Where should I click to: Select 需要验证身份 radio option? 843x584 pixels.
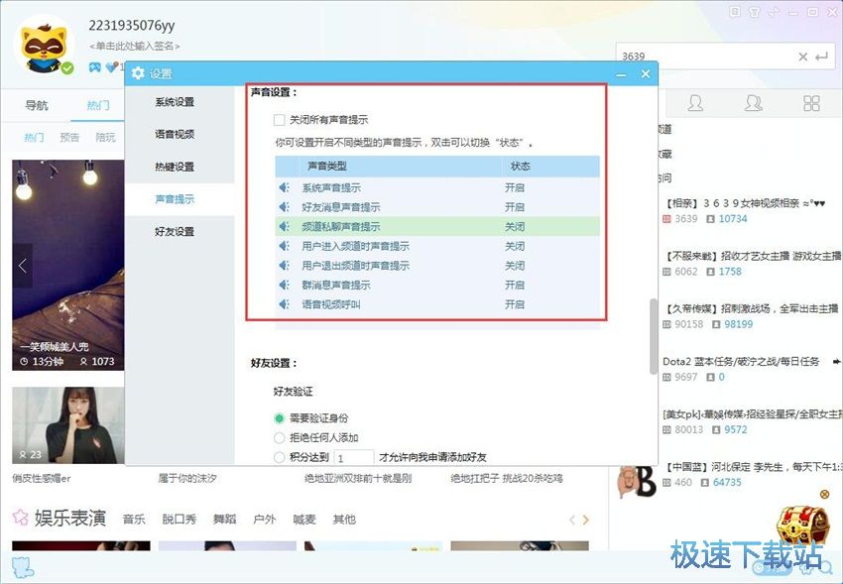tap(279, 418)
